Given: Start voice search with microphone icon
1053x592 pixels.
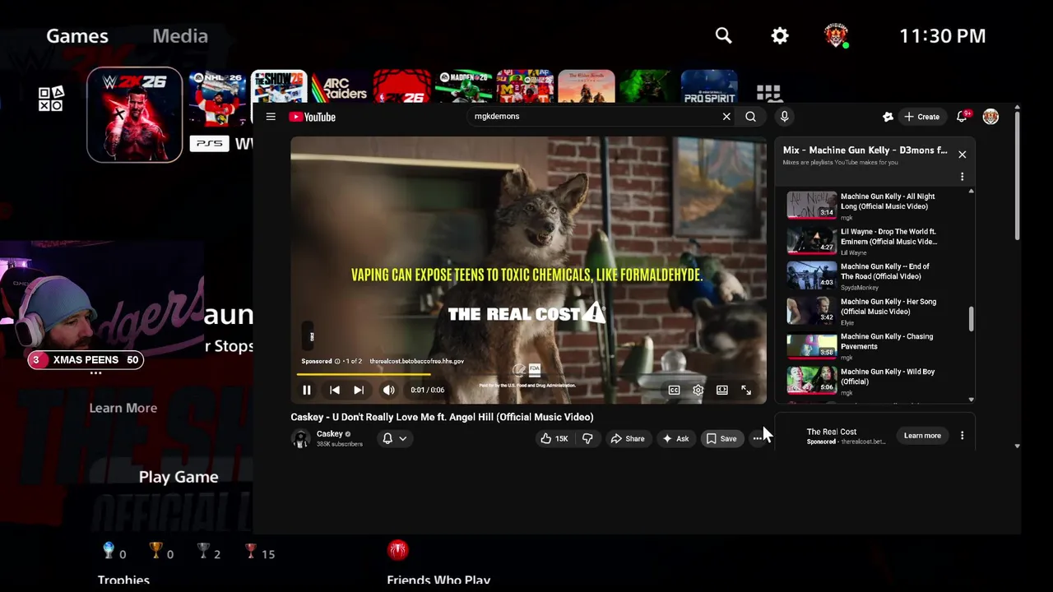Looking at the screenshot, I should point(784,117).
